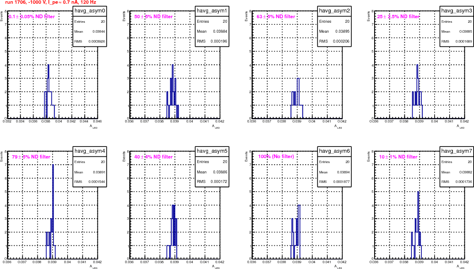Select the 50± 5% ND filter label
474x269 pixels.
click(153, 17)
